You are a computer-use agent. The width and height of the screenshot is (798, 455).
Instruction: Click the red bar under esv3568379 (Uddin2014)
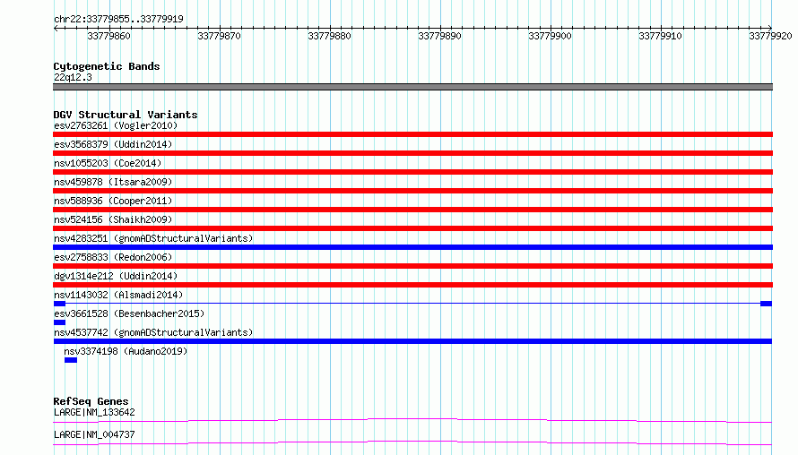coord(412,153)
